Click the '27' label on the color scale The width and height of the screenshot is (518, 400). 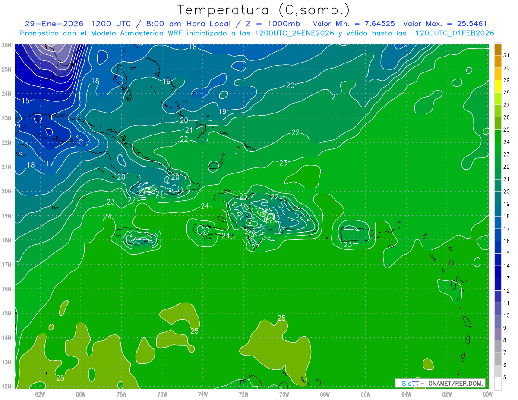click(x=506, y=104)
